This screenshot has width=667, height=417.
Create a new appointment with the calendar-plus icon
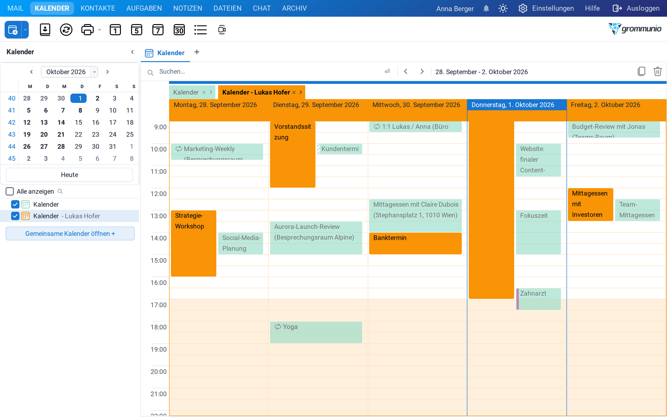[13, 30]
